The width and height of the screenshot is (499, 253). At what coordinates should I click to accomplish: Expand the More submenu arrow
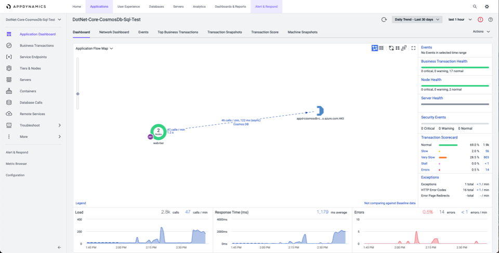point(59,136)
